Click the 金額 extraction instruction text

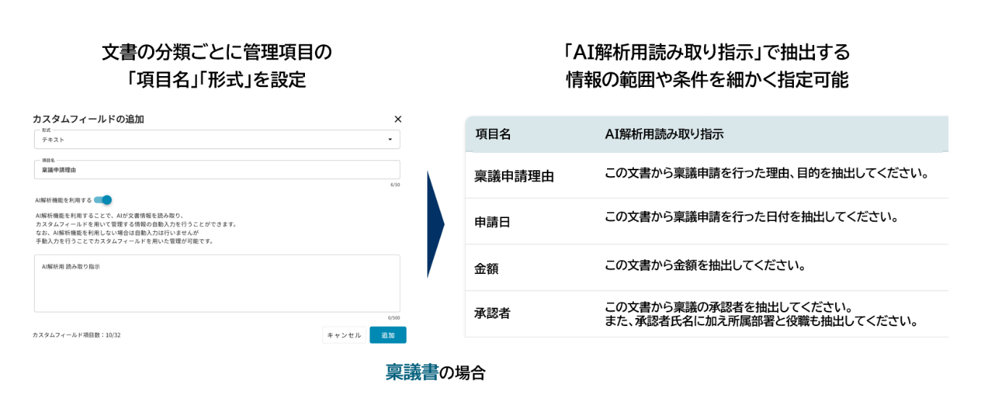click(x=706, y=264)
